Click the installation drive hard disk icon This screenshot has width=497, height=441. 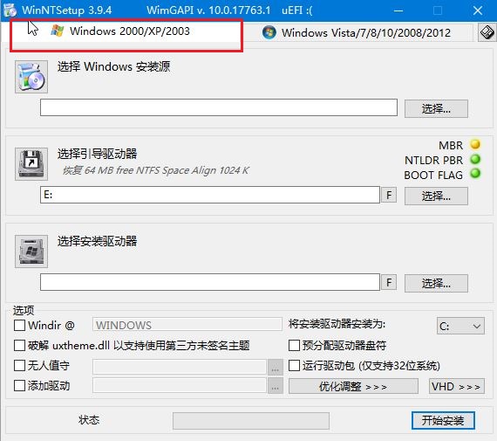coord(31,252)
